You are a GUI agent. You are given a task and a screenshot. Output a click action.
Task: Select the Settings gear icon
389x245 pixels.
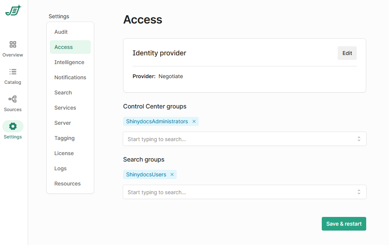tap(13, 126)
